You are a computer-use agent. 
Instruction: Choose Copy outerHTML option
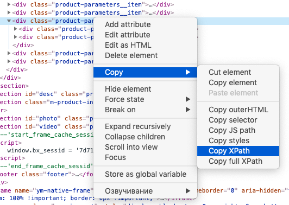(238, 110)
